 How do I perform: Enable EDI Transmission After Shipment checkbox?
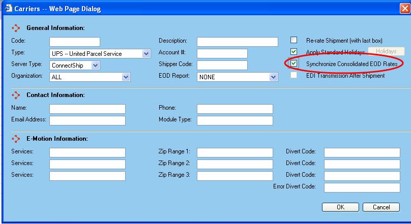[293, 75]
